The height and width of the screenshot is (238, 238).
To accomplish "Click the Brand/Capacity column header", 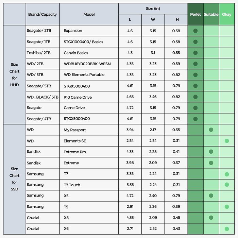I will coord(42,14).
